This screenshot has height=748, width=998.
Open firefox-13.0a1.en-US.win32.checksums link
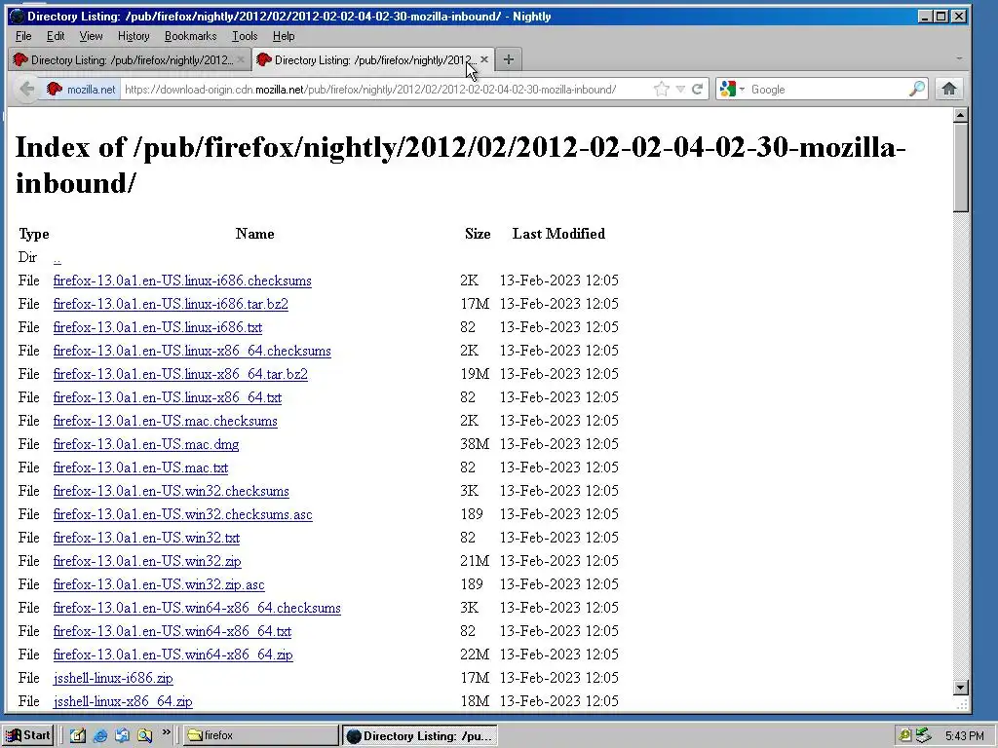coord(172,491)
